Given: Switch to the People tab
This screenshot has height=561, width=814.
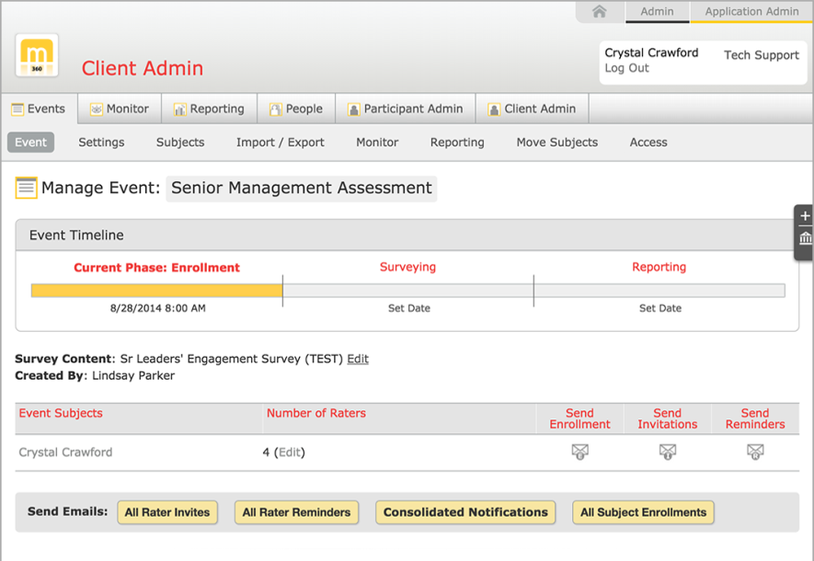Looking at the screenshot, I should pyautogui.click(x=295, y=109).
